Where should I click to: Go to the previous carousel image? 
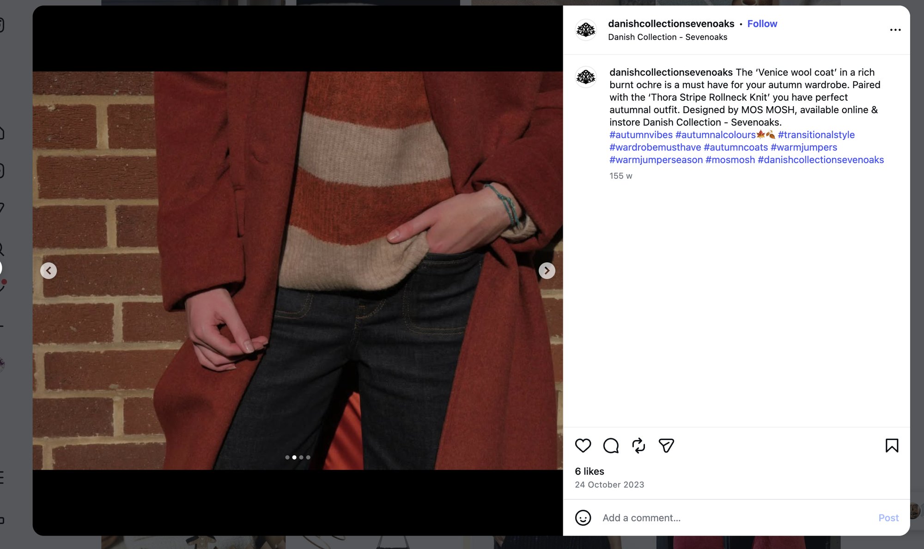coord(49,271)
